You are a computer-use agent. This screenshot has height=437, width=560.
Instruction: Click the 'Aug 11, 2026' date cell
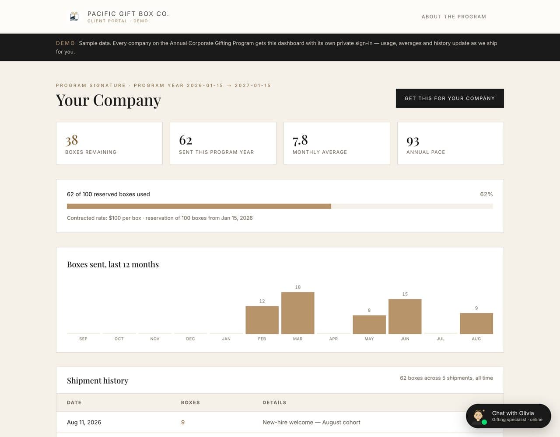pyautogui.click(x=84, y=422)
